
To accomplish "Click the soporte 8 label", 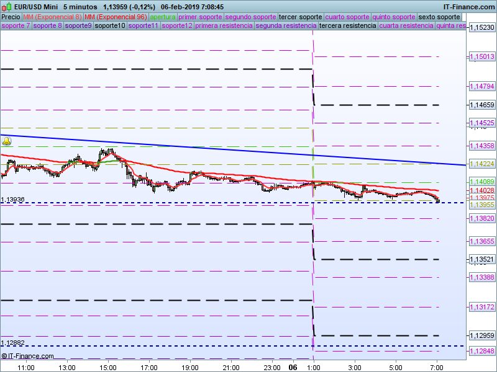I will coord(47,25).
